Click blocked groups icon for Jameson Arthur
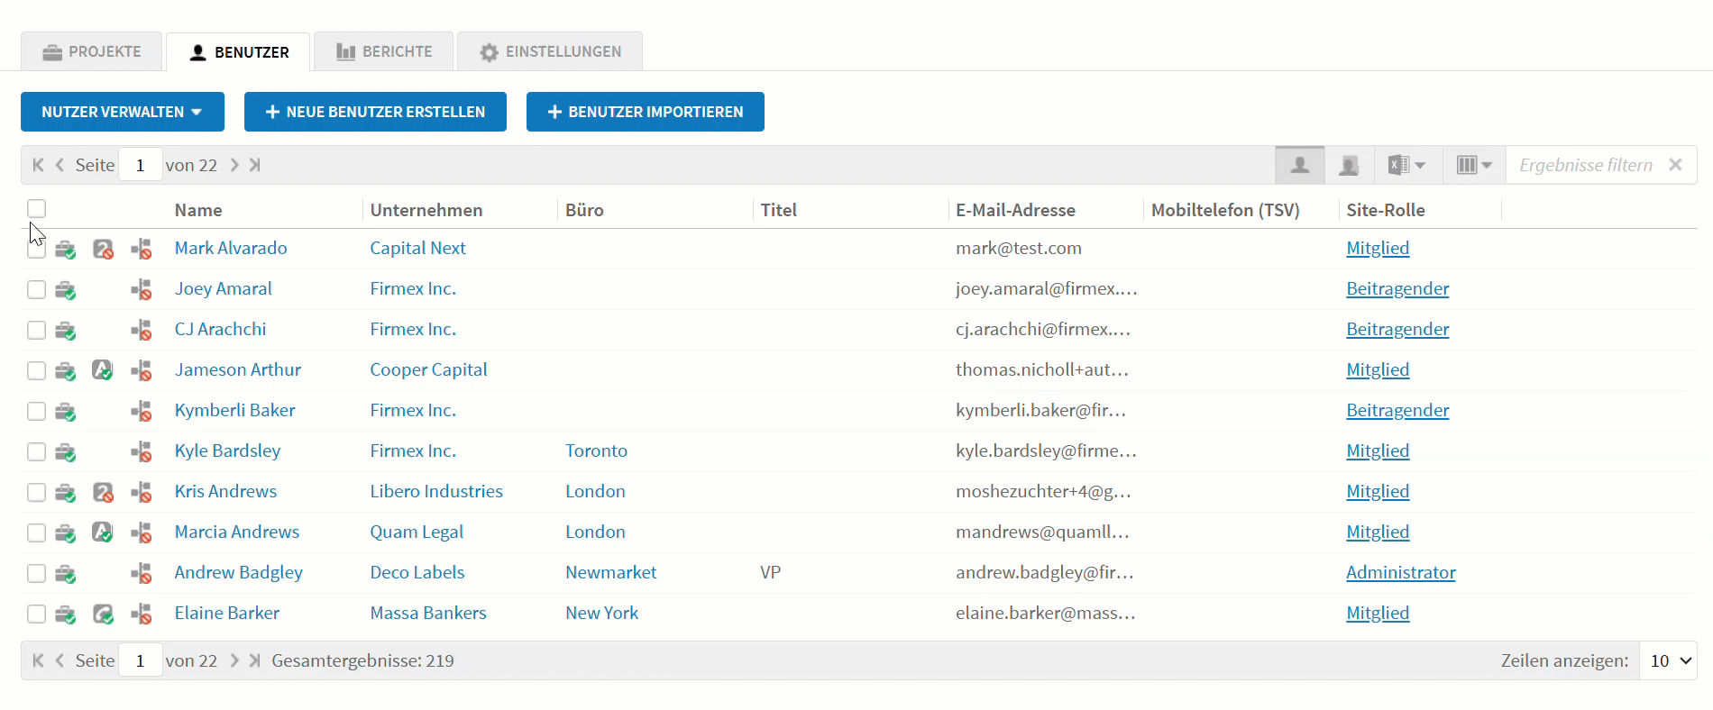The width and height of the screenshot is (1713, 710). [141, 371]
